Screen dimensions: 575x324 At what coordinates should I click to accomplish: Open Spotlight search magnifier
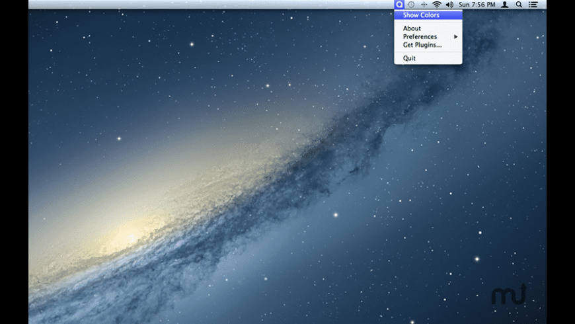(519, 4)
